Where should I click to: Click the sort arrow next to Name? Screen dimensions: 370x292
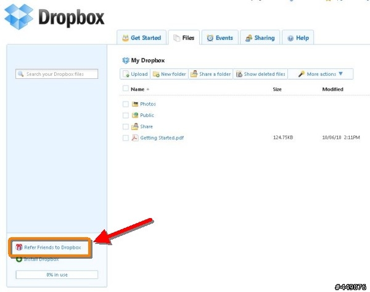(x=148, y=89)
